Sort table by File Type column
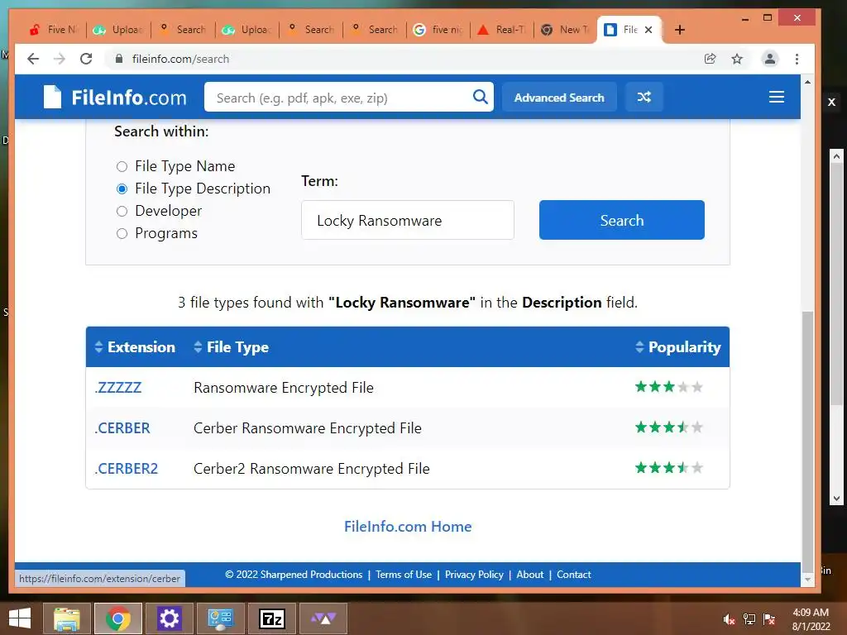The image size is (847, 635). [232, 346]
